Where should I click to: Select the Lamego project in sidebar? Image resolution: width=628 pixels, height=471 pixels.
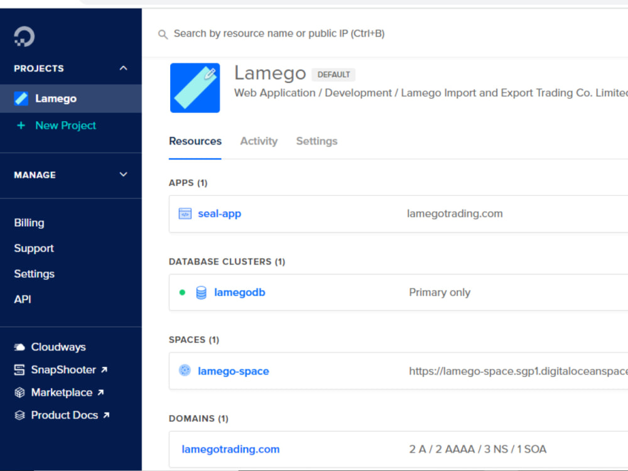[x=71, y=99]
